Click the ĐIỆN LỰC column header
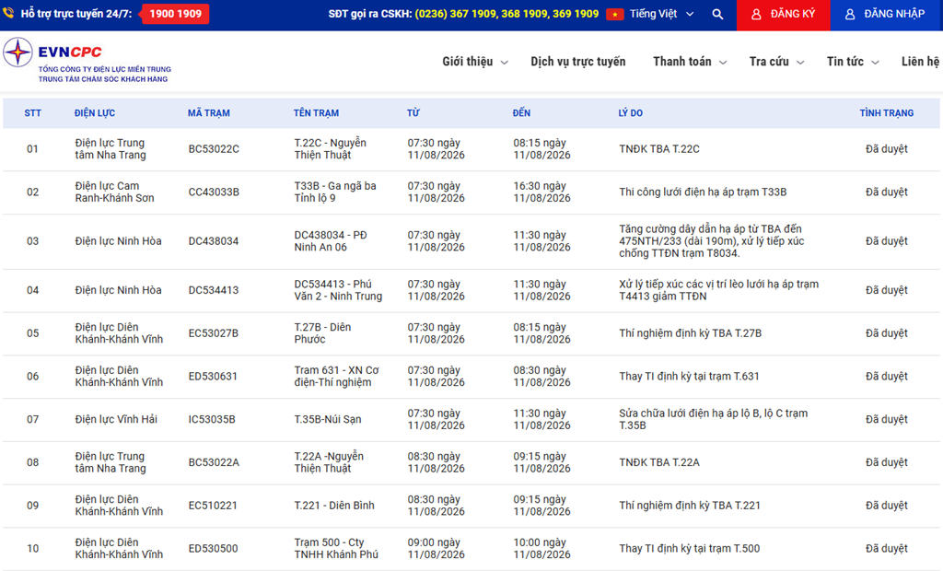This screenshot has width=943, height=571. click(x=95, y=113)
